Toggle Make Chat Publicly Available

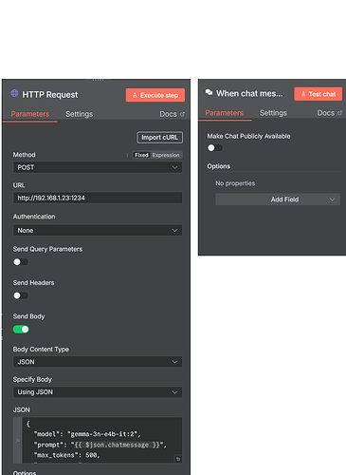pos(215,148)
